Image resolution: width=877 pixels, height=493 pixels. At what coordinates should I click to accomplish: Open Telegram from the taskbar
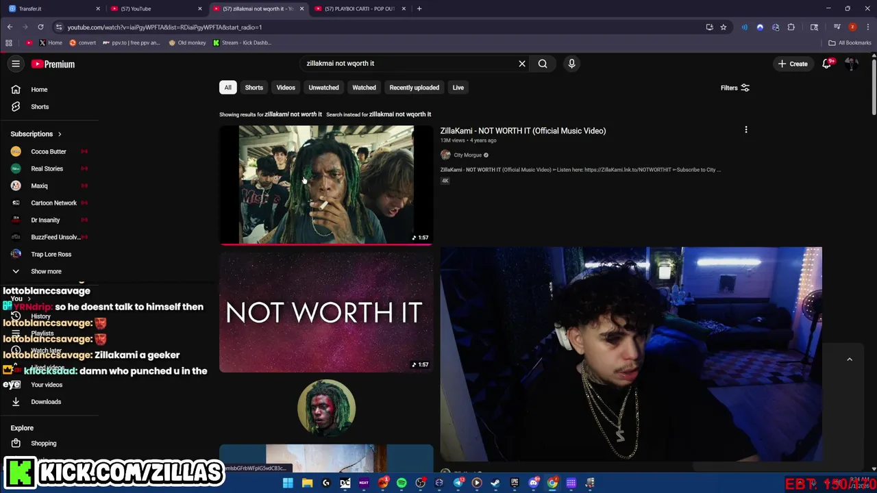click(458, 483)
